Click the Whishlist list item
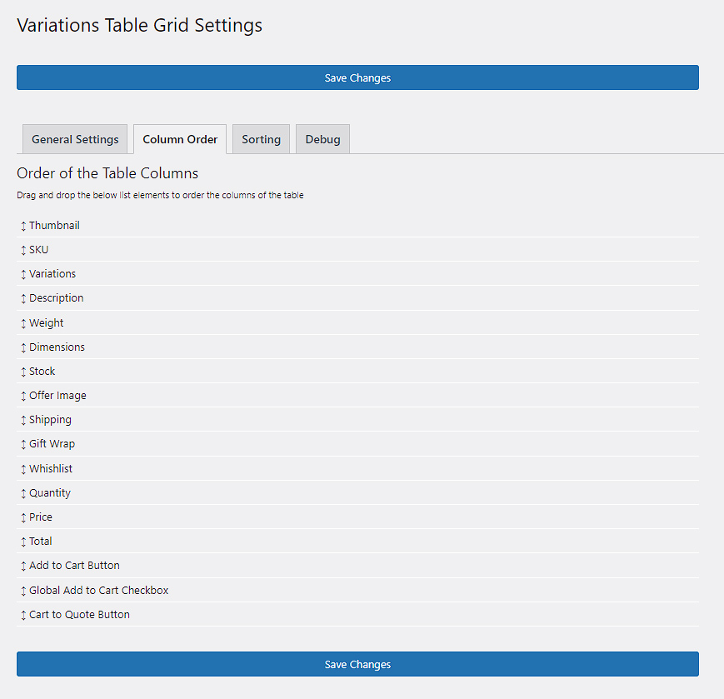This screenshot has width=724, height=699. [51, 468]
